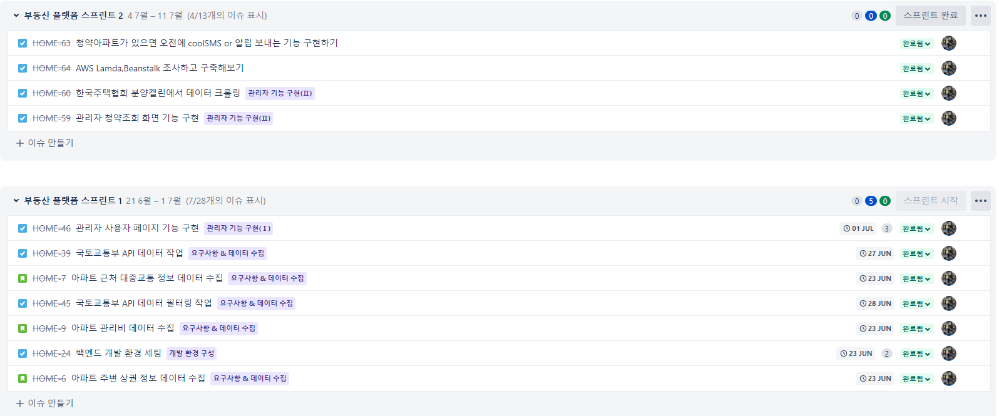The width and height of the screenshot is (999, 416).
Task: Click 이슈 만들기 under Sprint 2
Action: 45,143
